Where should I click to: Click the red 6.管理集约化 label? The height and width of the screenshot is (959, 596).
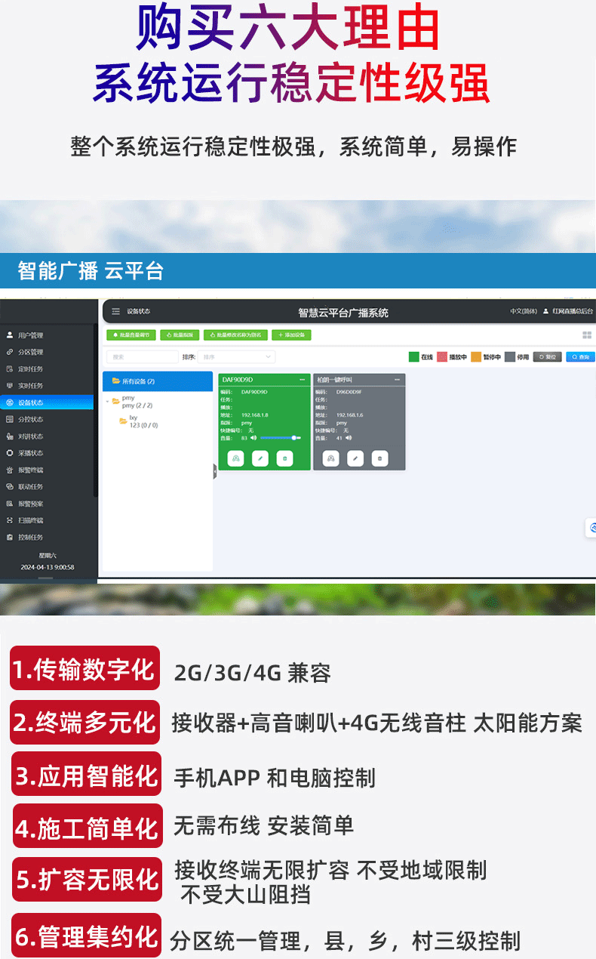point(87,936)
